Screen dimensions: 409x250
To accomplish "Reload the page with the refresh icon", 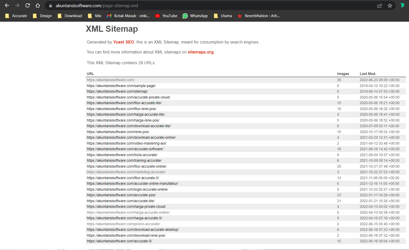I will (x=27, y=5).
